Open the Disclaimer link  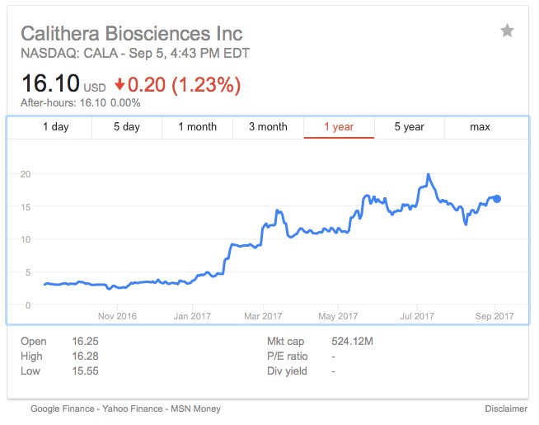pos(506,408)
